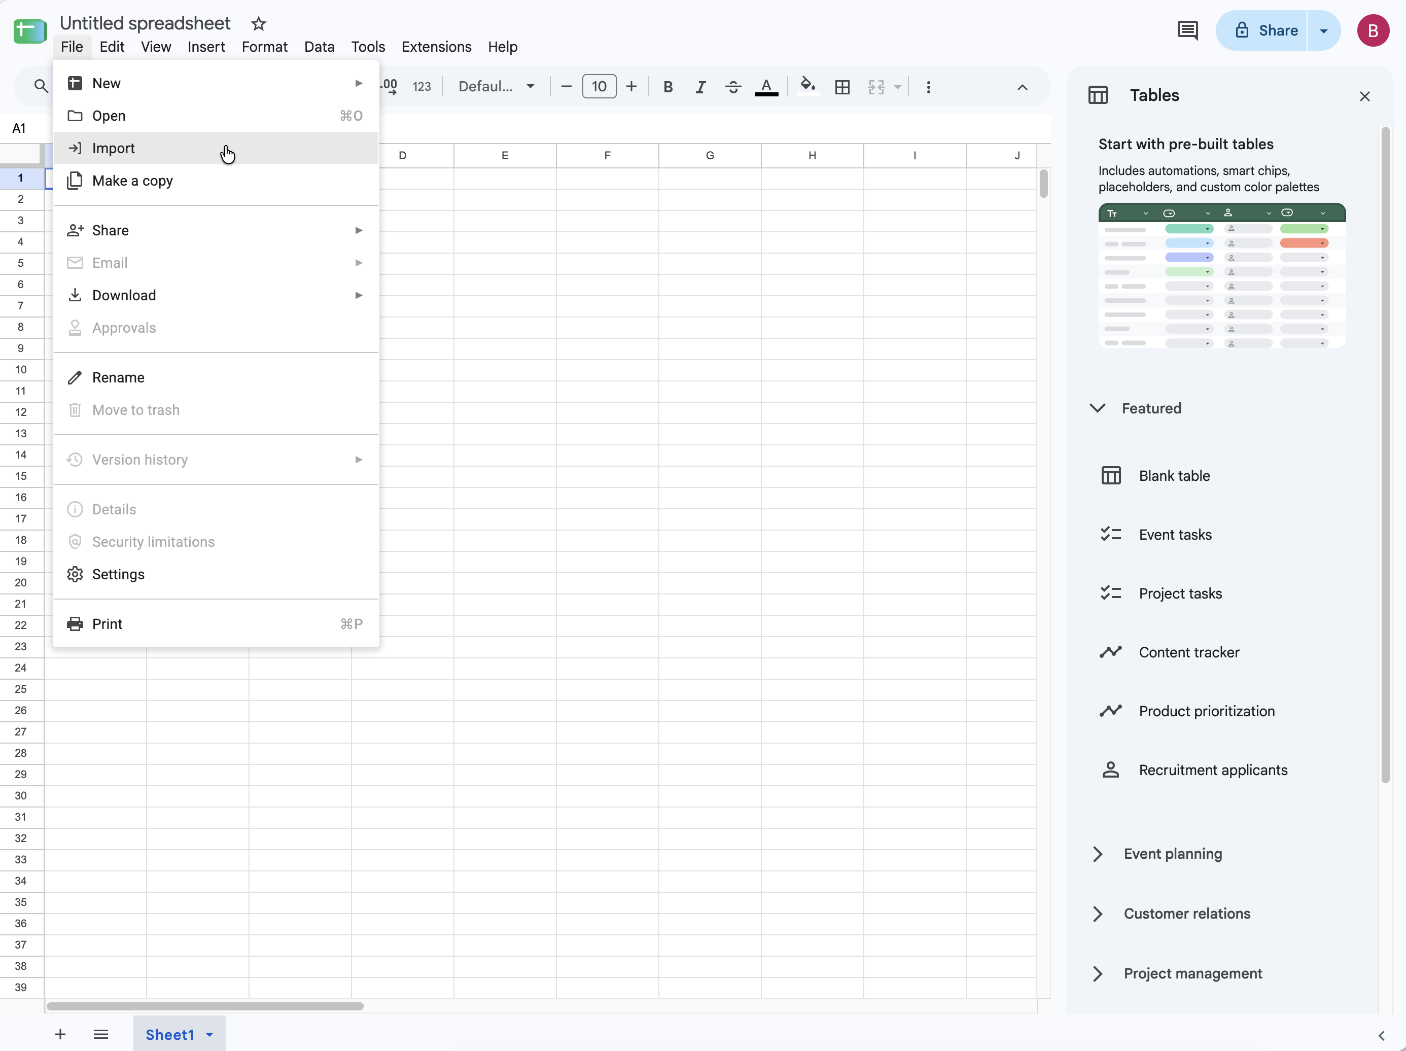Star the Untitled spreadsheet

pos(258,24)
